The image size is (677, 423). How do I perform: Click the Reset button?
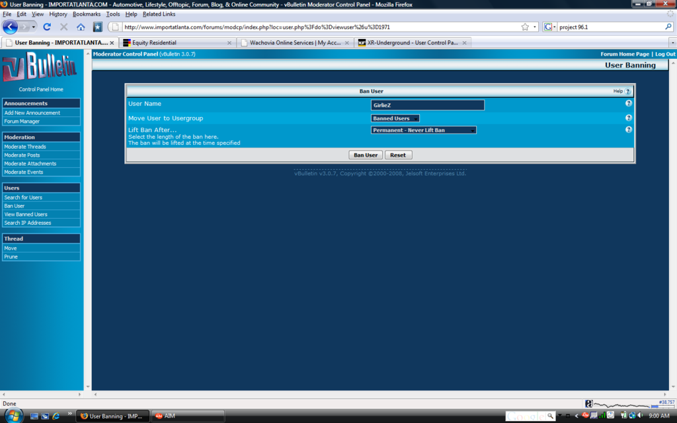398,155
